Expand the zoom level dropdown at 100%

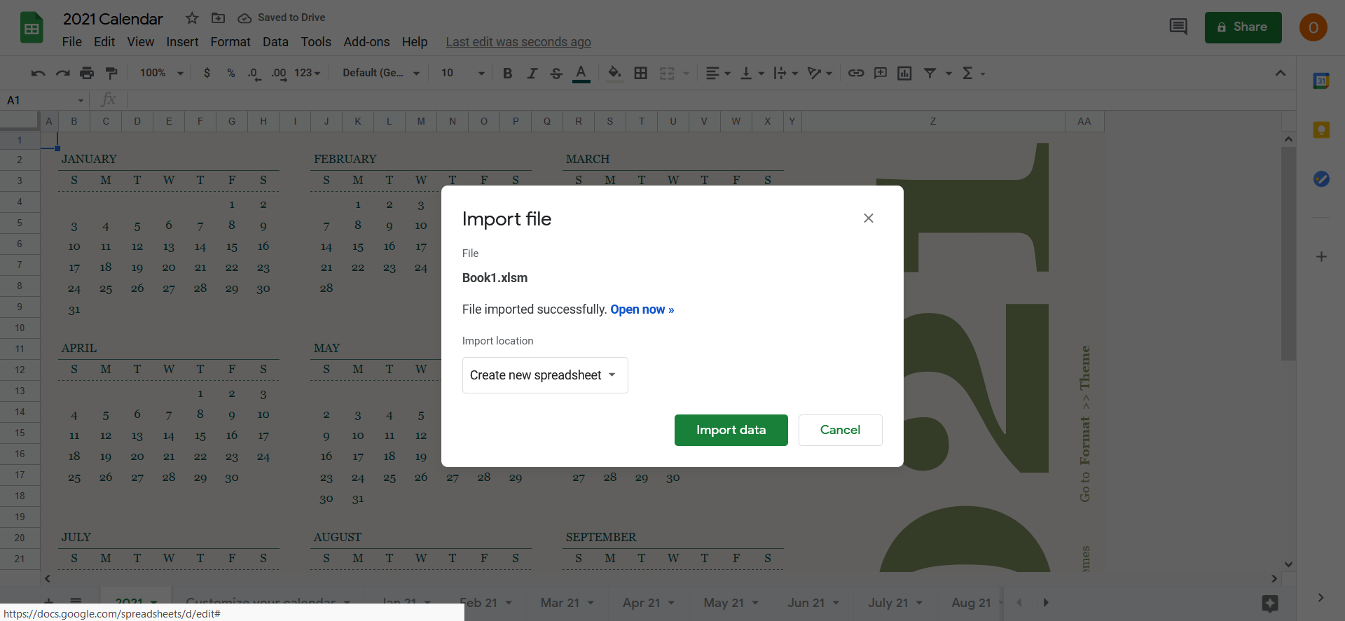point(161,73)
